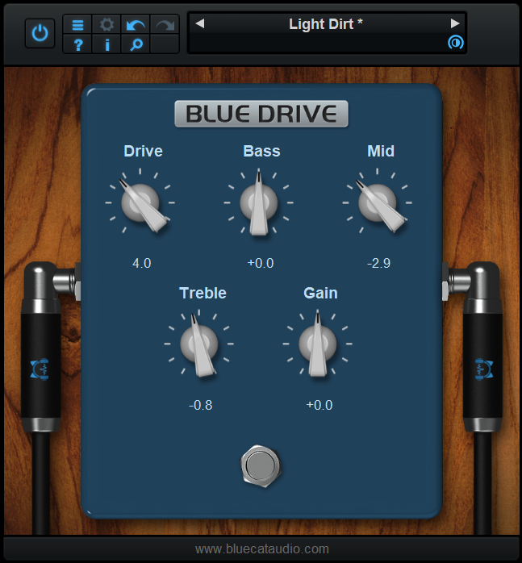Click the Gain knob

pyautogui.click(x=318, y=344)
